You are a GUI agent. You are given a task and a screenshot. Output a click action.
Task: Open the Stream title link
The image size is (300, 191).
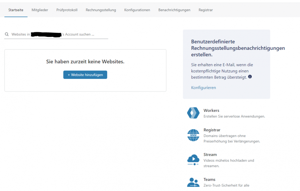point(210,155)
